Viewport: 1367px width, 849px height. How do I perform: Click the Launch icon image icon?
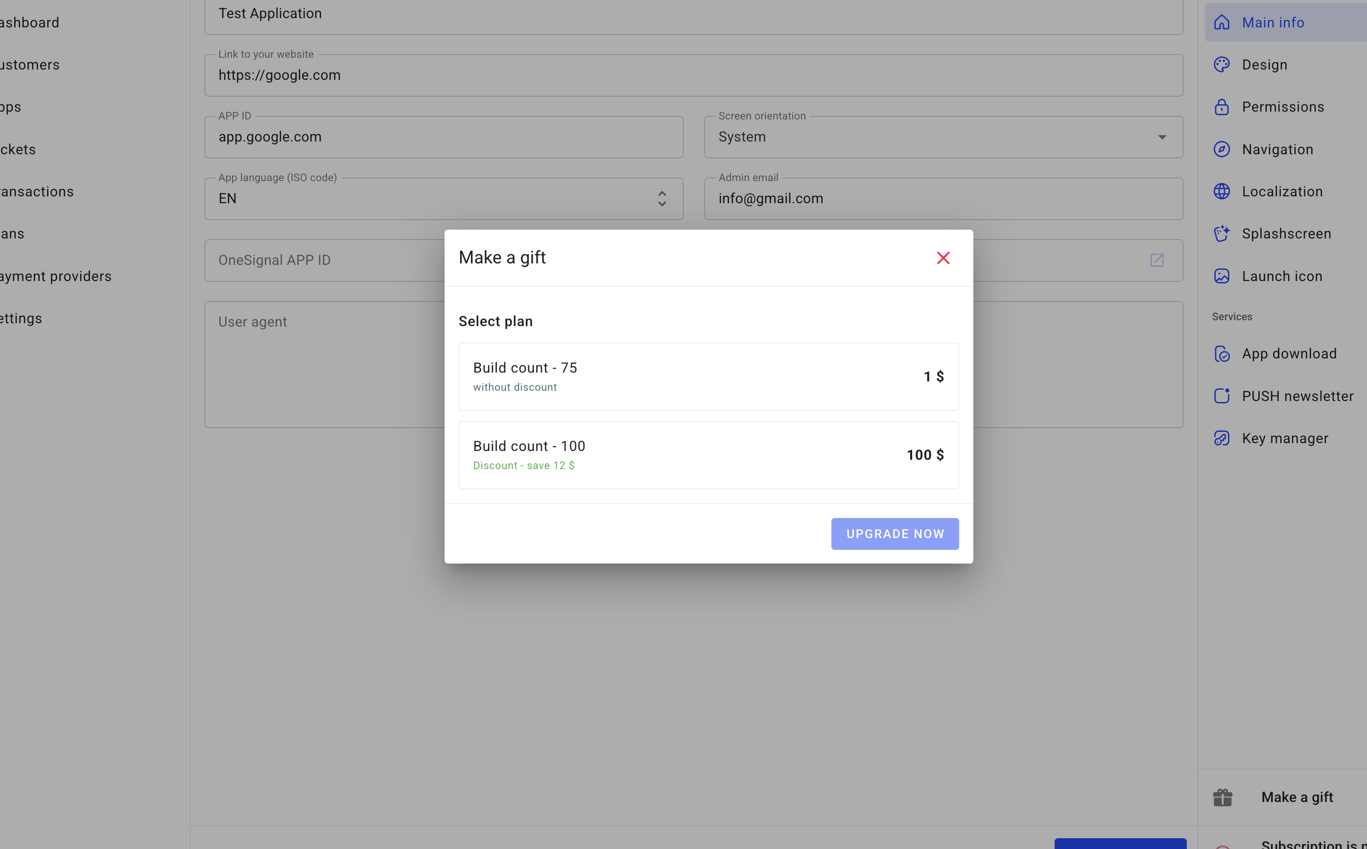click(x=1221, y=276)
